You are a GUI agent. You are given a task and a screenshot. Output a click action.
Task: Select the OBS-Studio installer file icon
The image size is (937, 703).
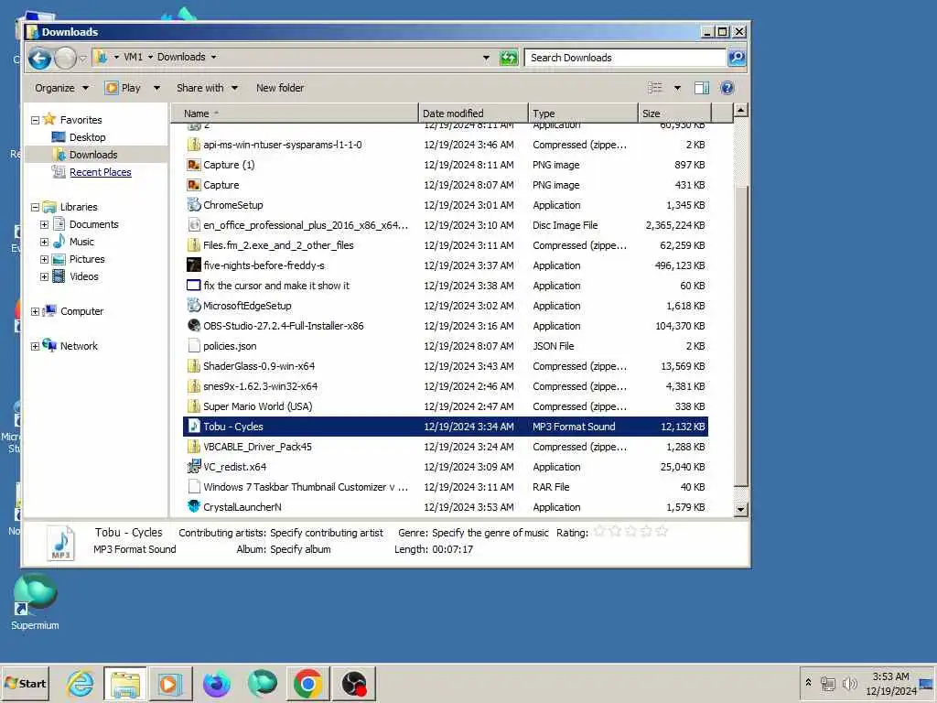pyautogui.click(x=194, y=326)
